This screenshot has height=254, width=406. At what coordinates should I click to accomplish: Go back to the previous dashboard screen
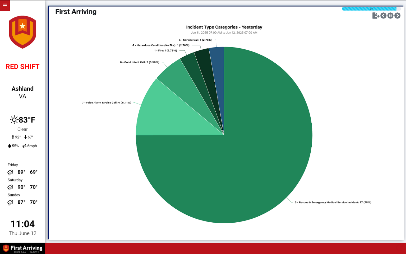pyautogui.click(x=383, y=16)
